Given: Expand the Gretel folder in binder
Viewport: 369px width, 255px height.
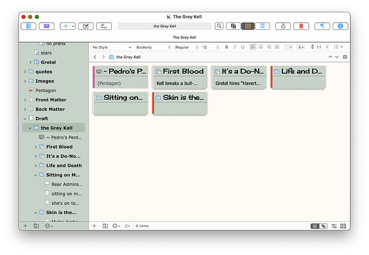Looking at the screenshot, I should [x=30, y=63].
